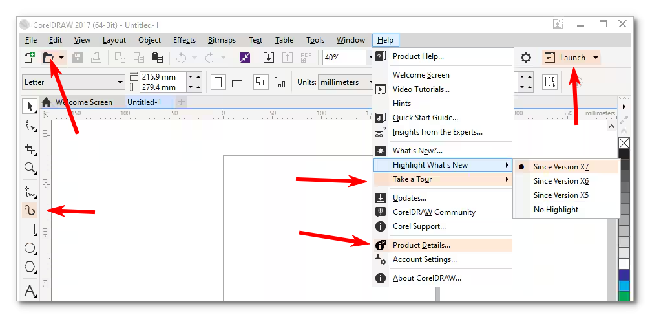Pick the green color swatch
This screenshot has width=650, height=317.
pyautogui.click(x=624, y=296)
